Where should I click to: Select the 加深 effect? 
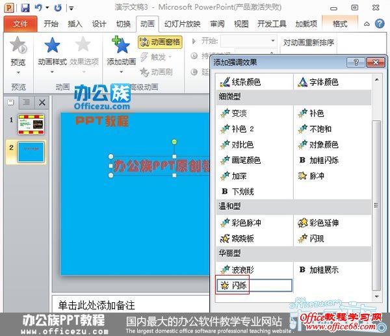(254, 176)
